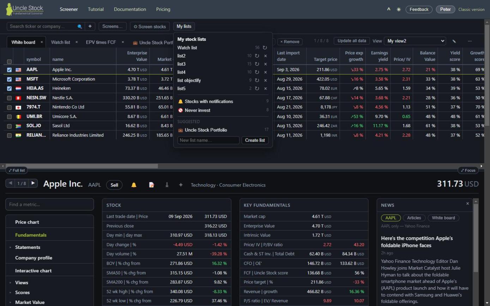490x306 pixels.
Task: Expand the Scores section in sidebar
Action: coord(10,292)
